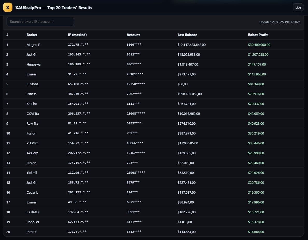308x240 pixels.
Task: Select the E-Globa broker entry
Action: (32, 84)
